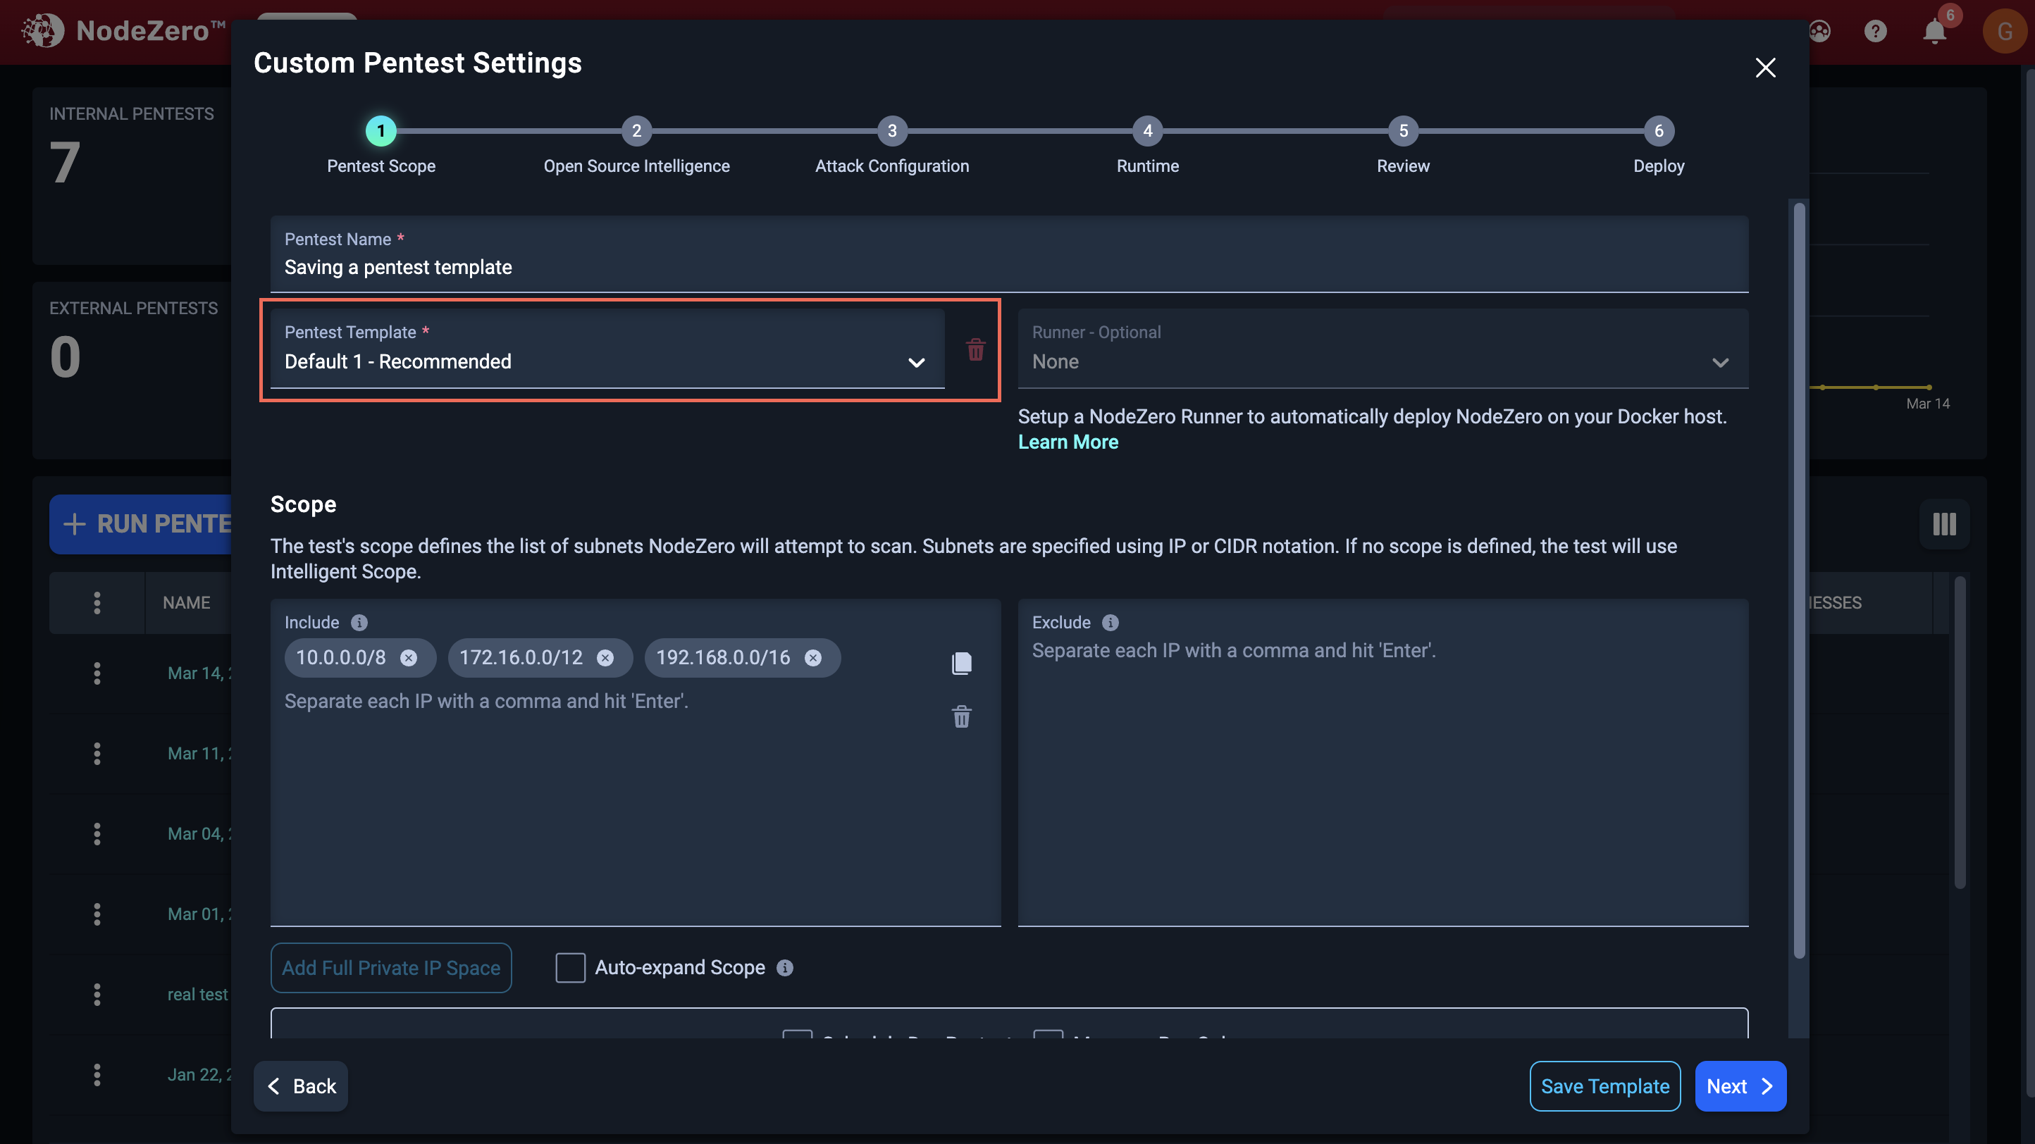The image size is (2035, 1144).
Task: Click into the Exclude IP field
Action: [1383, 762]
